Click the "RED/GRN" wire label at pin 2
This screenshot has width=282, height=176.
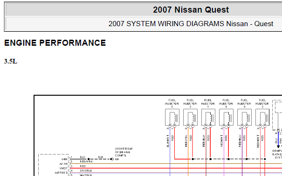(x=86, y=162)
